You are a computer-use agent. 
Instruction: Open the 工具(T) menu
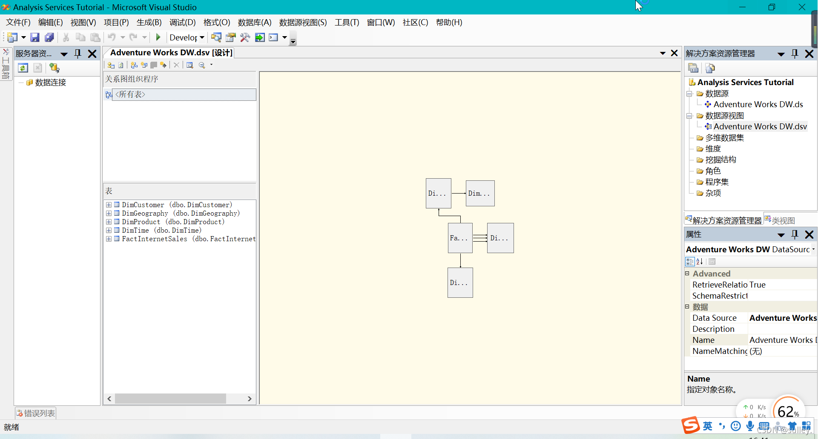(x=347, y=23)
